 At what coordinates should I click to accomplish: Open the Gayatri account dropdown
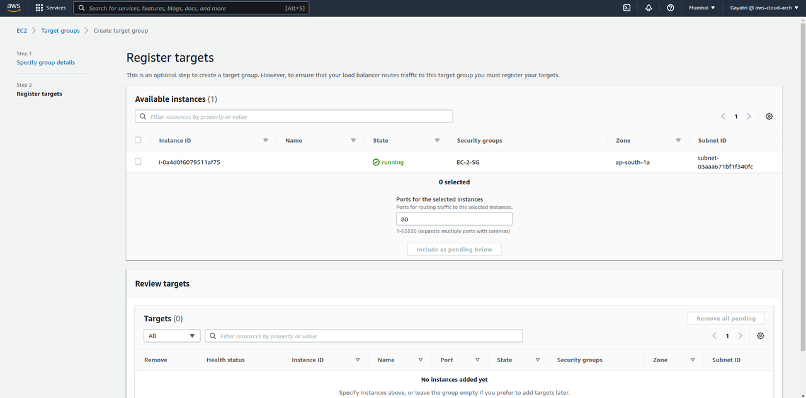pyautogui.click(x=764, y=8)
